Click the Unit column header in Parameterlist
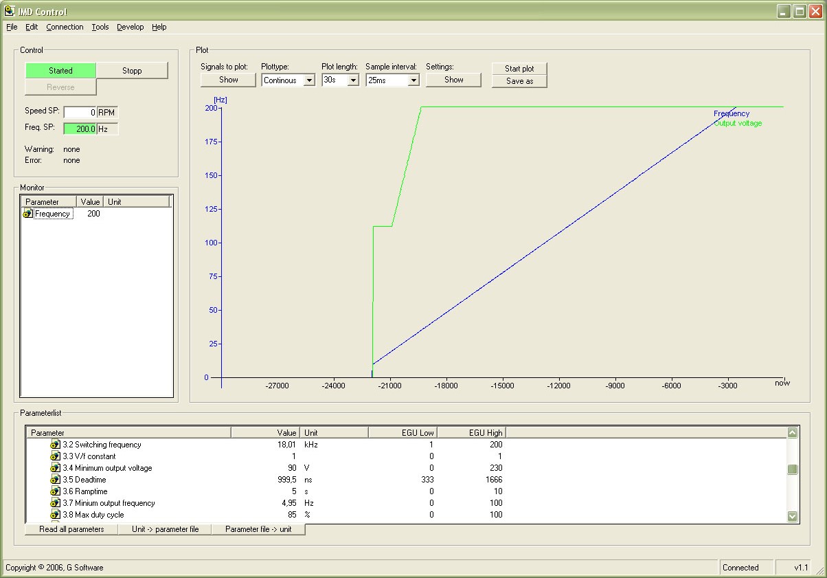 [335, 433]
